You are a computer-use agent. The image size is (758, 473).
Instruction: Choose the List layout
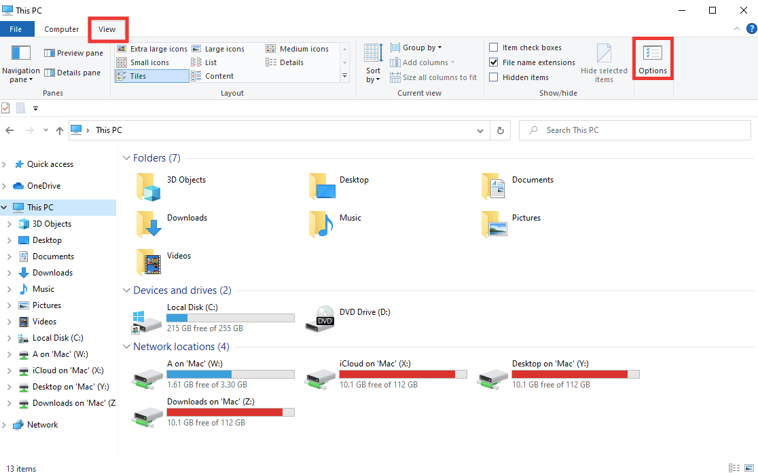pos(204,62)
